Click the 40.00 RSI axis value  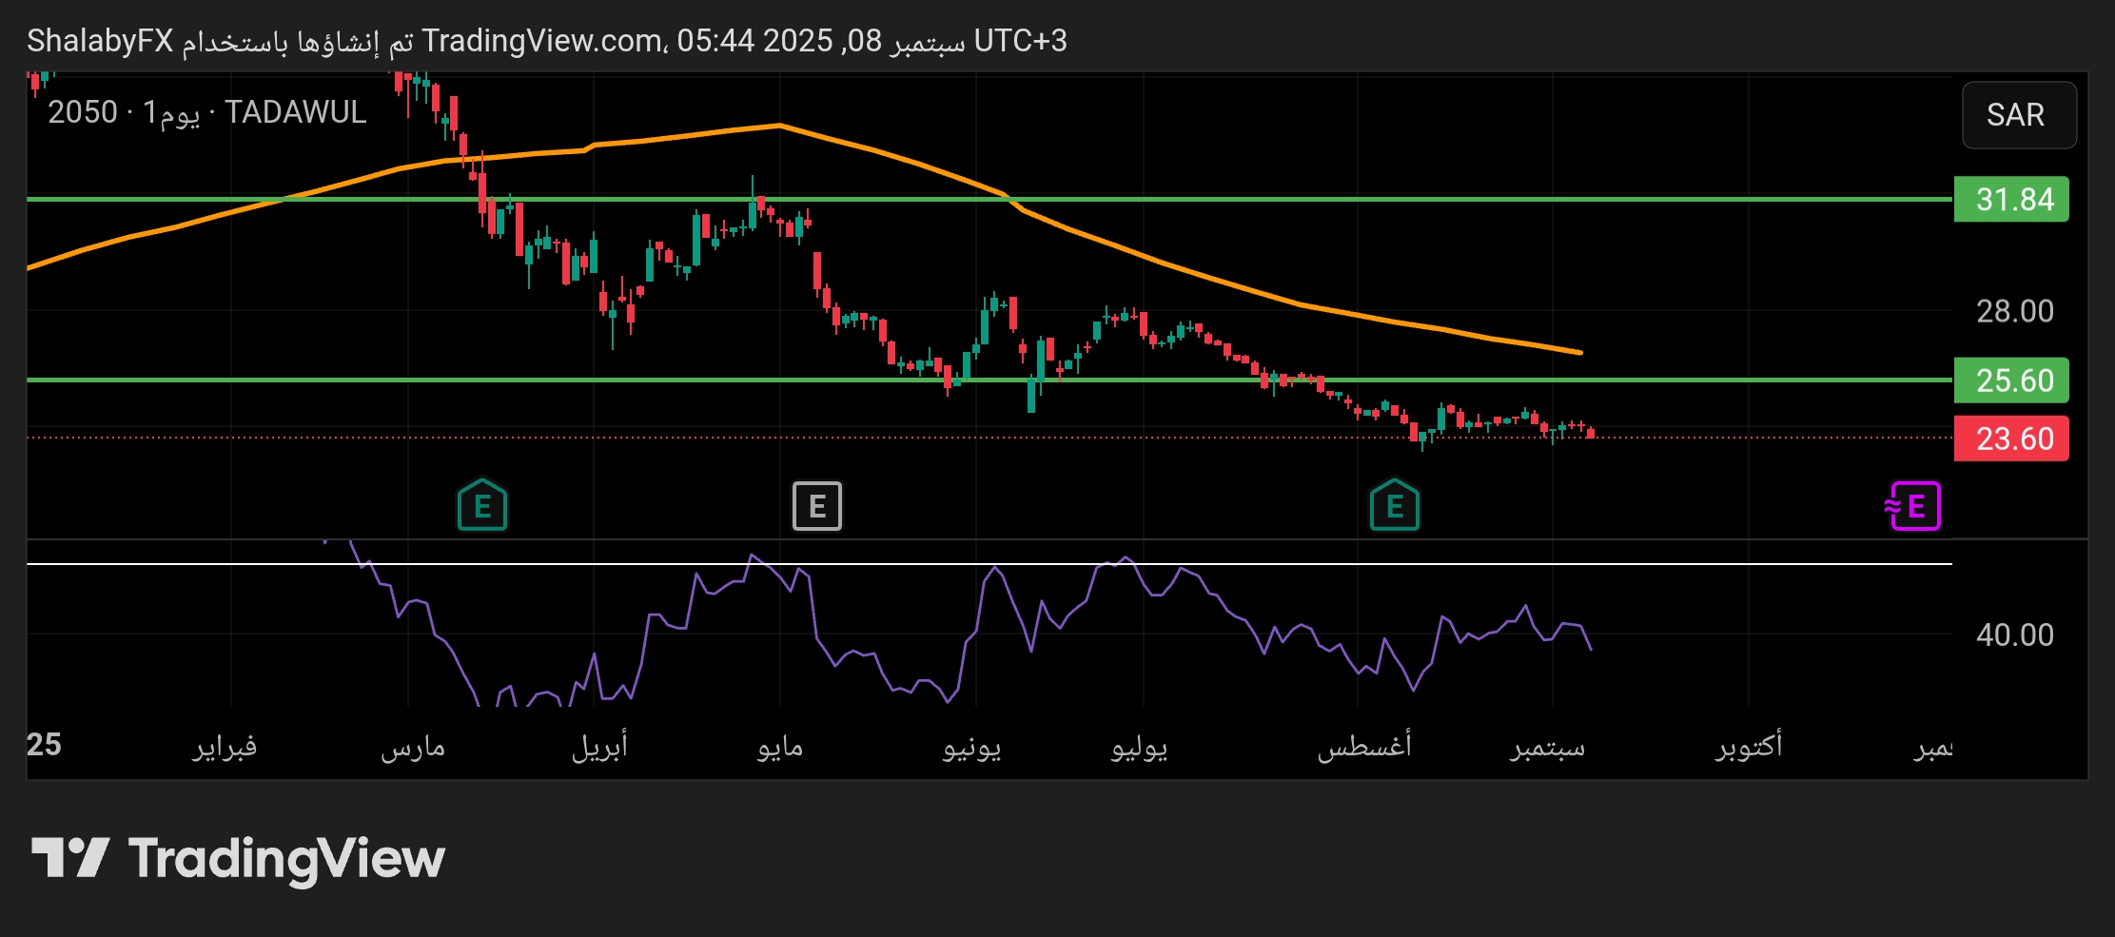tap(2014, 634)
